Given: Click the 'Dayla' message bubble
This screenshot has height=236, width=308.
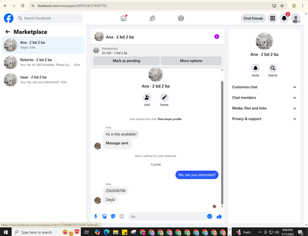Looking at the screenshot, I should [110, 200].
